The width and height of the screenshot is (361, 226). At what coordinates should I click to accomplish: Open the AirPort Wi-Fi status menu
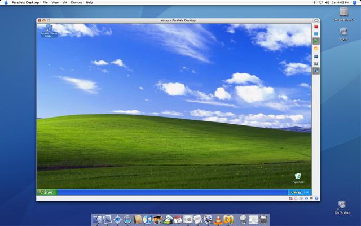(x=320, y=2)
